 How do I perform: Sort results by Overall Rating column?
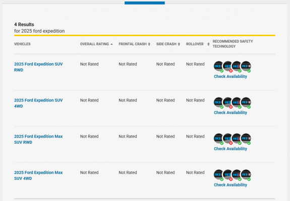[x=96, y=44]
